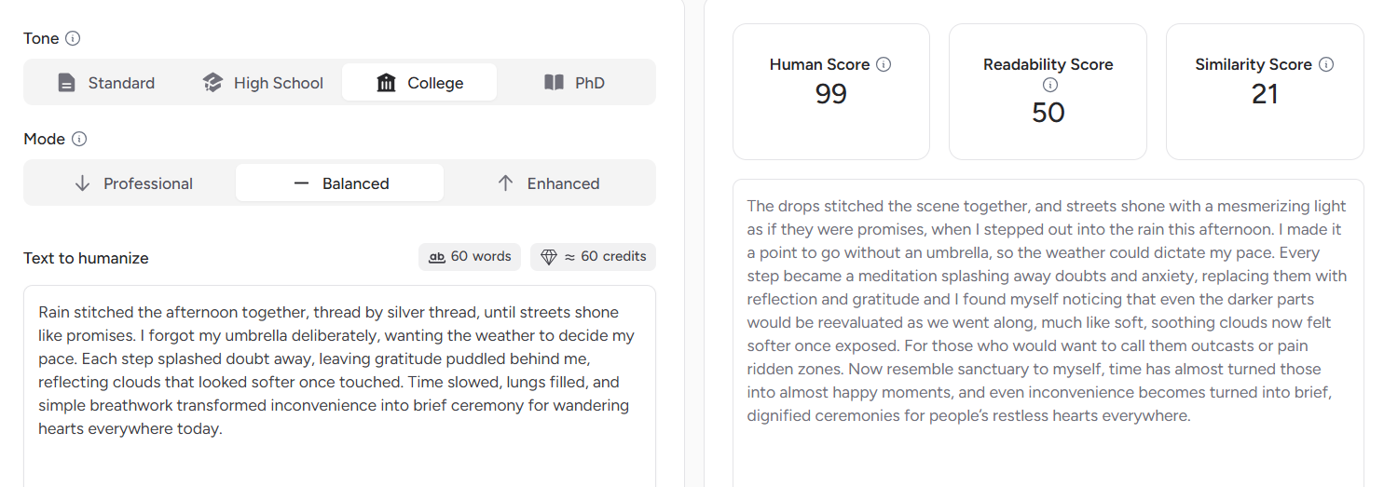Screen dimensions: 1384x487
Task: Click the 60 words badge
Action: (471, 257)
